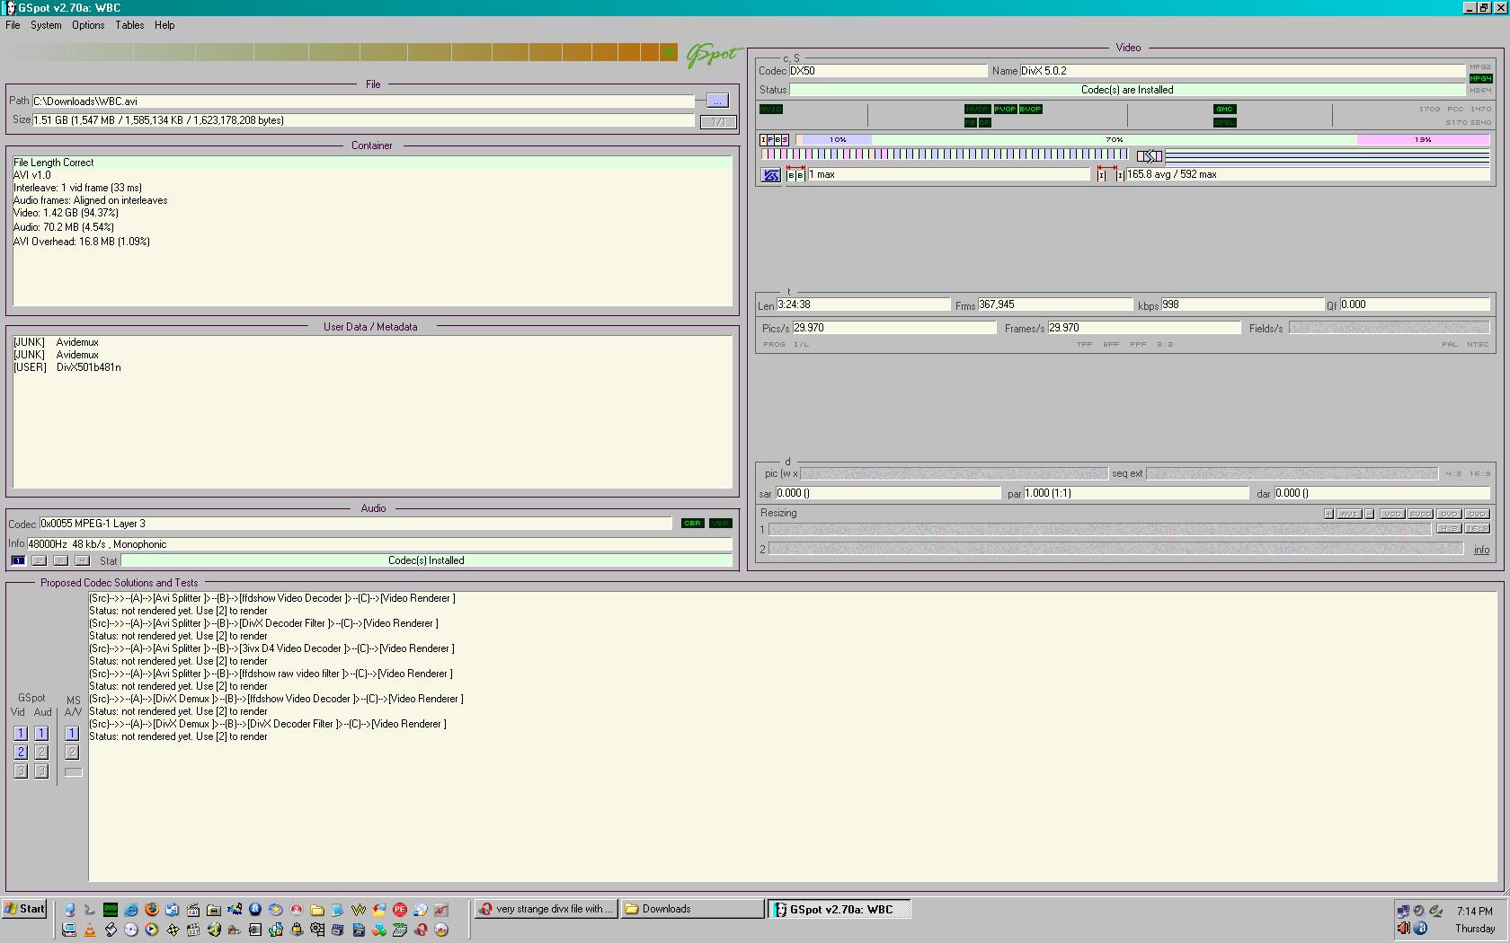This screenshot has width=1510, height=943.
Task: Open the System menu
Action: (46, 25)
